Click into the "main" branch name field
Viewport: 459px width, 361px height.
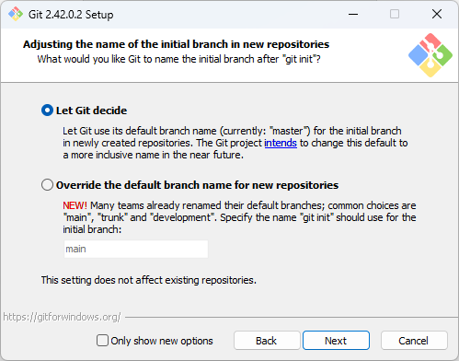point(136,249)
